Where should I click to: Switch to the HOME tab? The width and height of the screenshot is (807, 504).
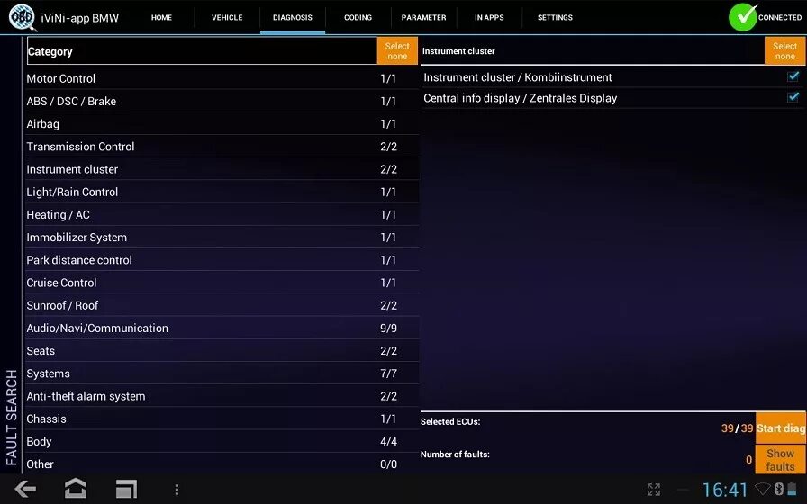(161, 17)
